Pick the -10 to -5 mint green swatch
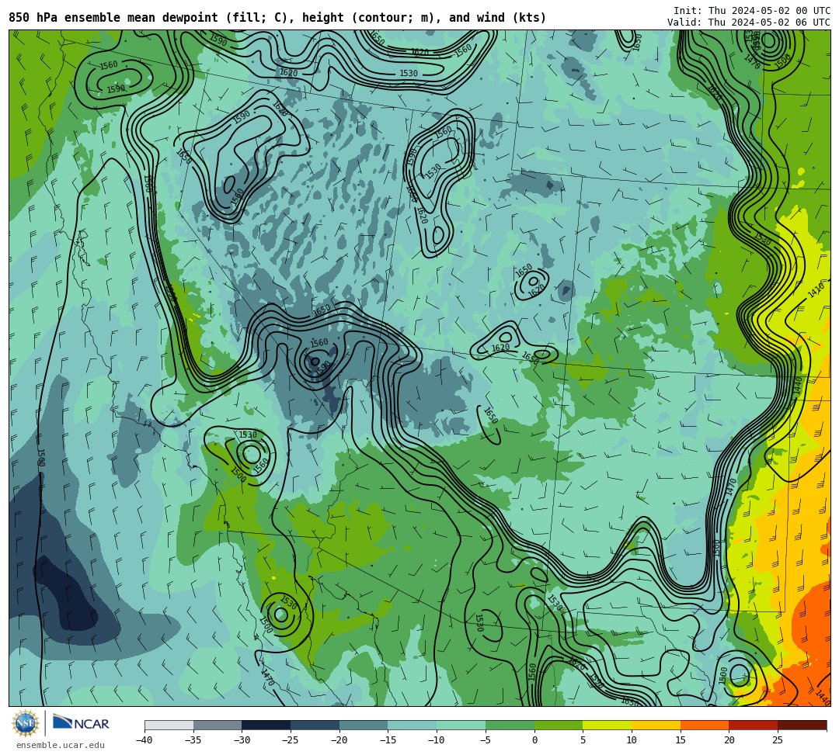This screenshot has width=839, height=755. pyautogui.click(x=461, y=725)
